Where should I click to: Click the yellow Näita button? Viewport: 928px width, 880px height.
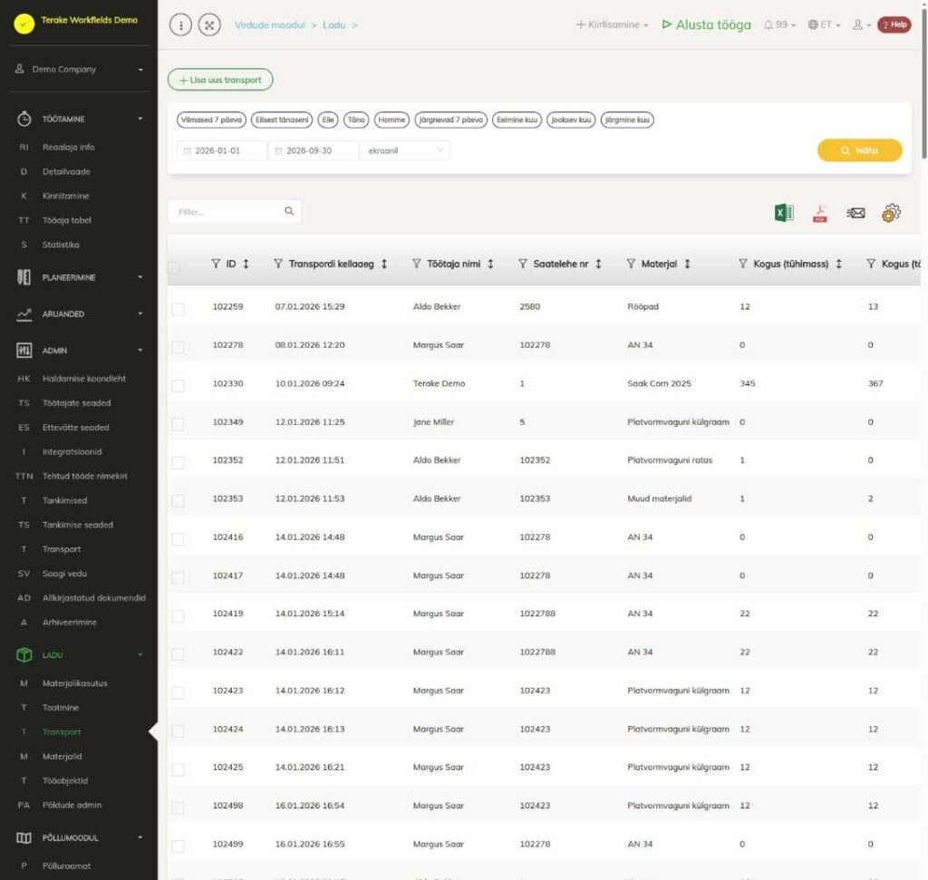[x=859, y=150]
